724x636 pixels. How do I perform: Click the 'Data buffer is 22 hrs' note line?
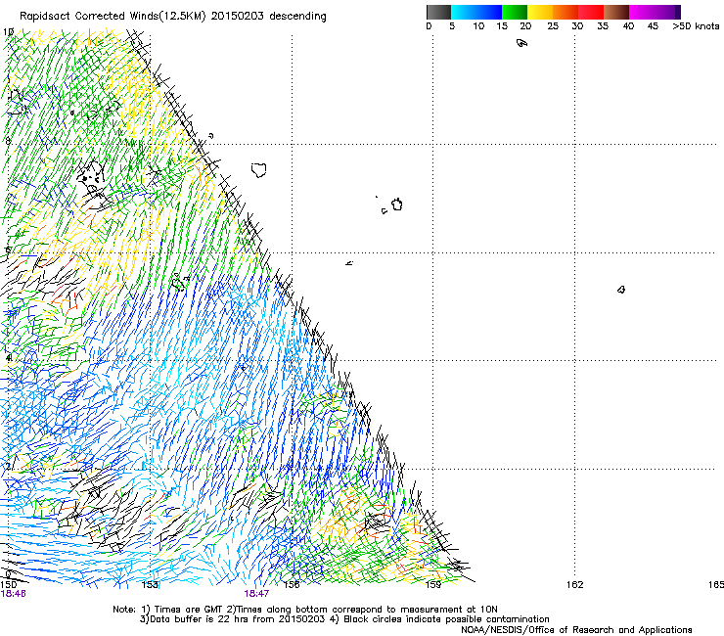point(344,619)
